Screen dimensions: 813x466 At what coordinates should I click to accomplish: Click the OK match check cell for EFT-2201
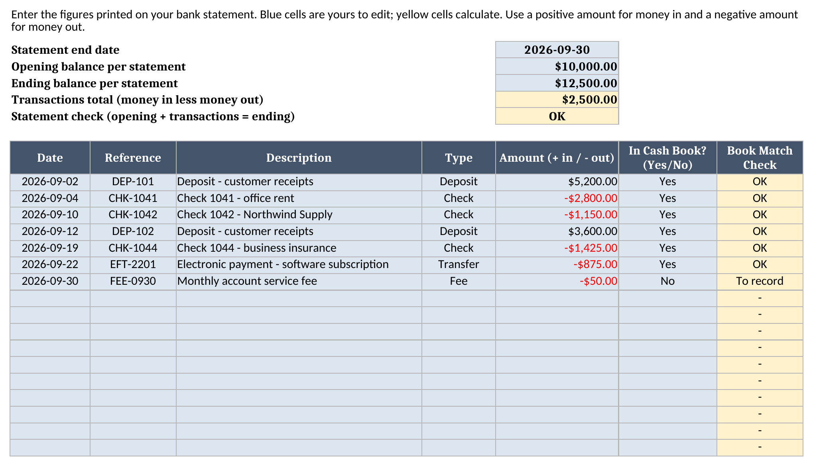click(760, 264)
